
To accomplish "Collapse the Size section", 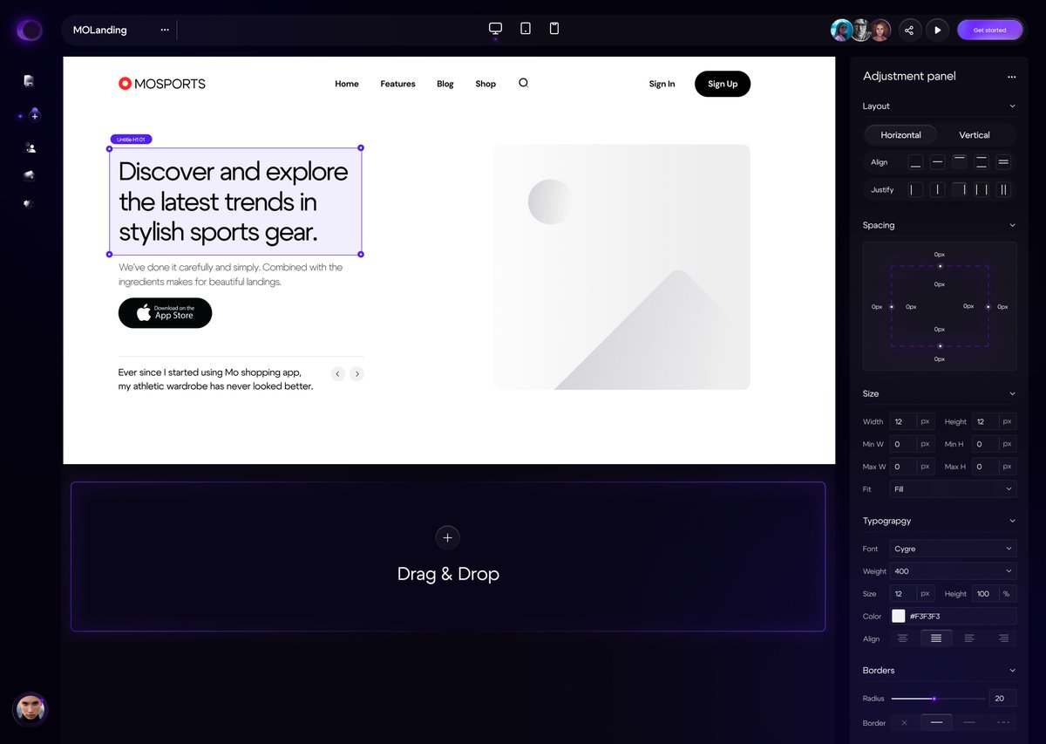I will click(1012, 394).
